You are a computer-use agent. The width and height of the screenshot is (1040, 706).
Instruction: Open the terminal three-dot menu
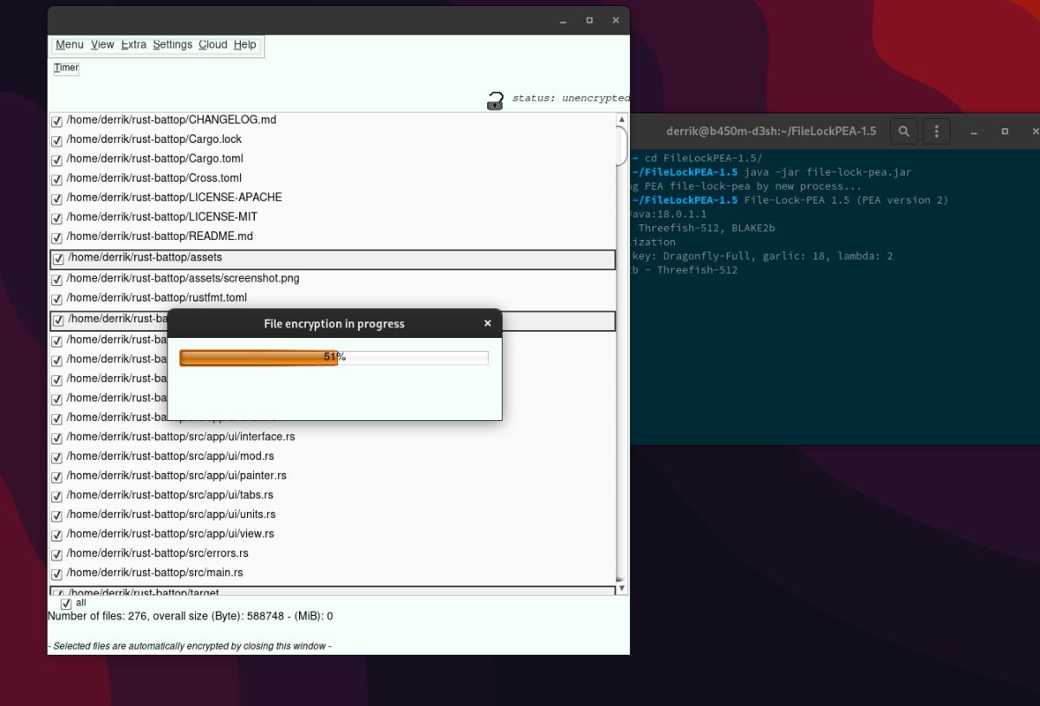(936, 132)
